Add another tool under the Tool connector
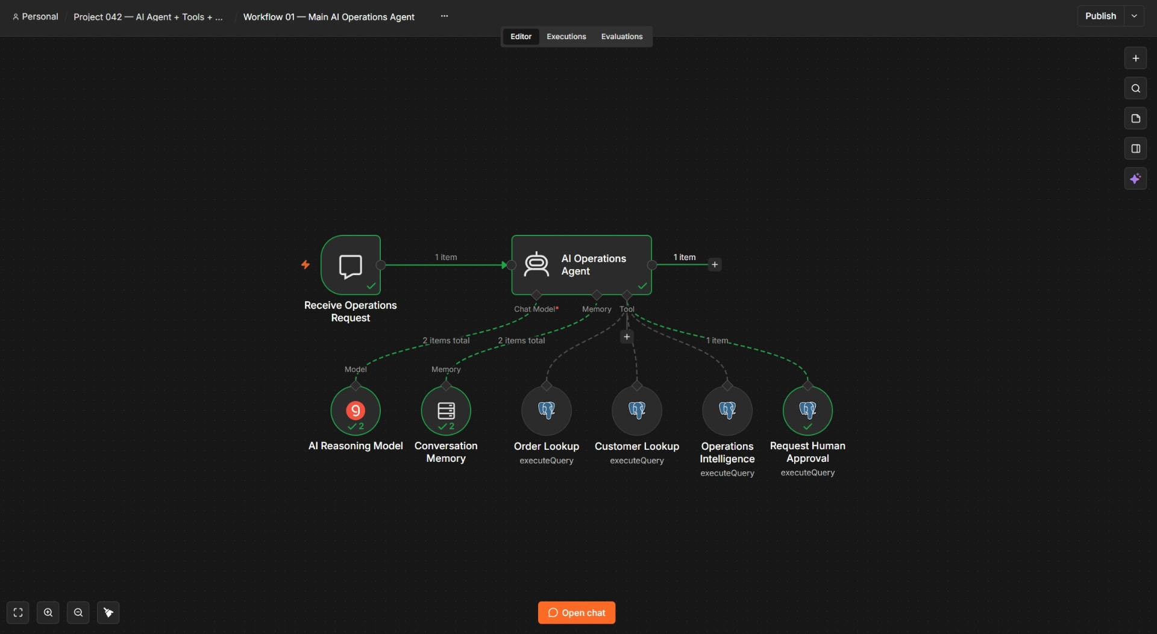 coord(627,337)
